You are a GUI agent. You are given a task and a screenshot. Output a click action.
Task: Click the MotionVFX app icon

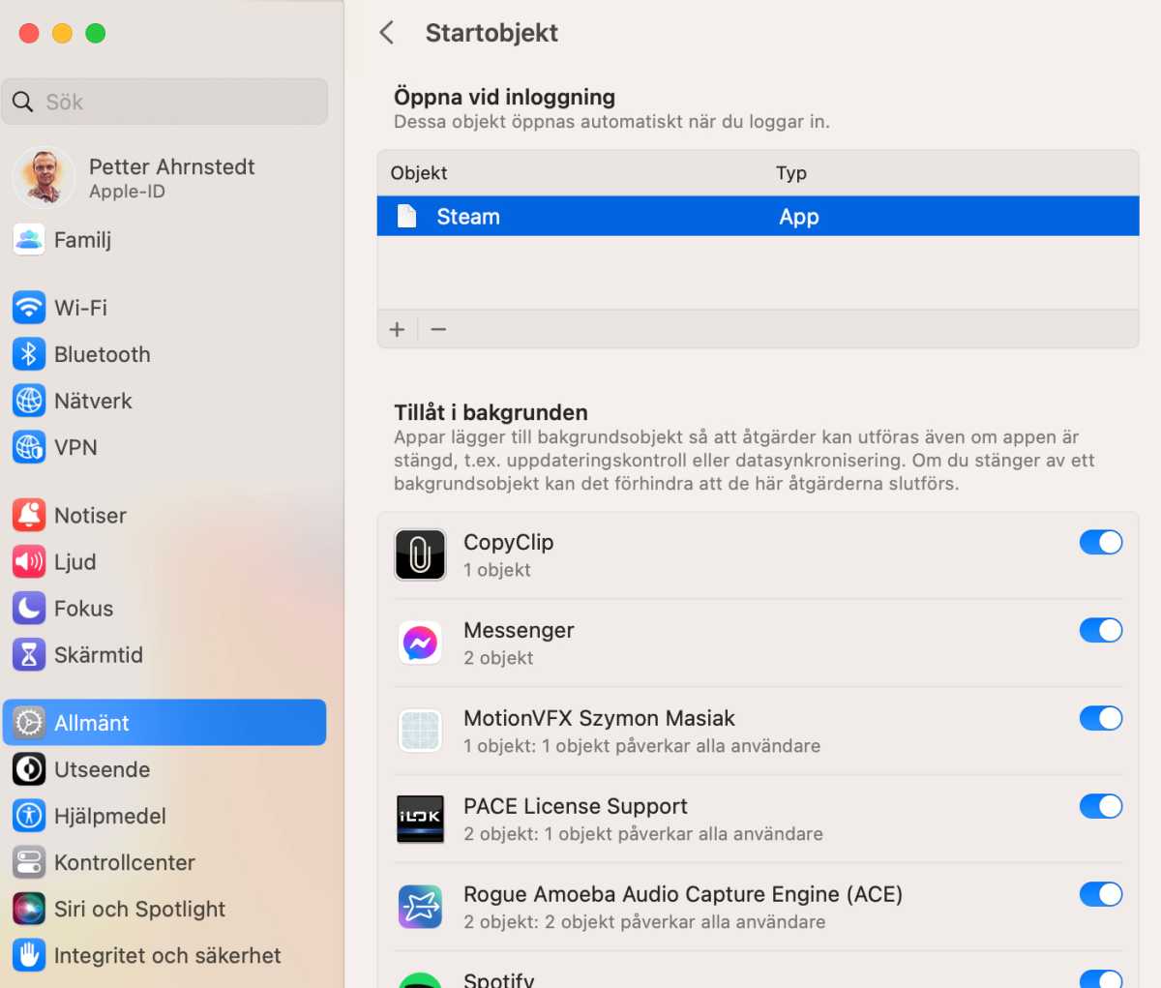(x=420, y=731)
